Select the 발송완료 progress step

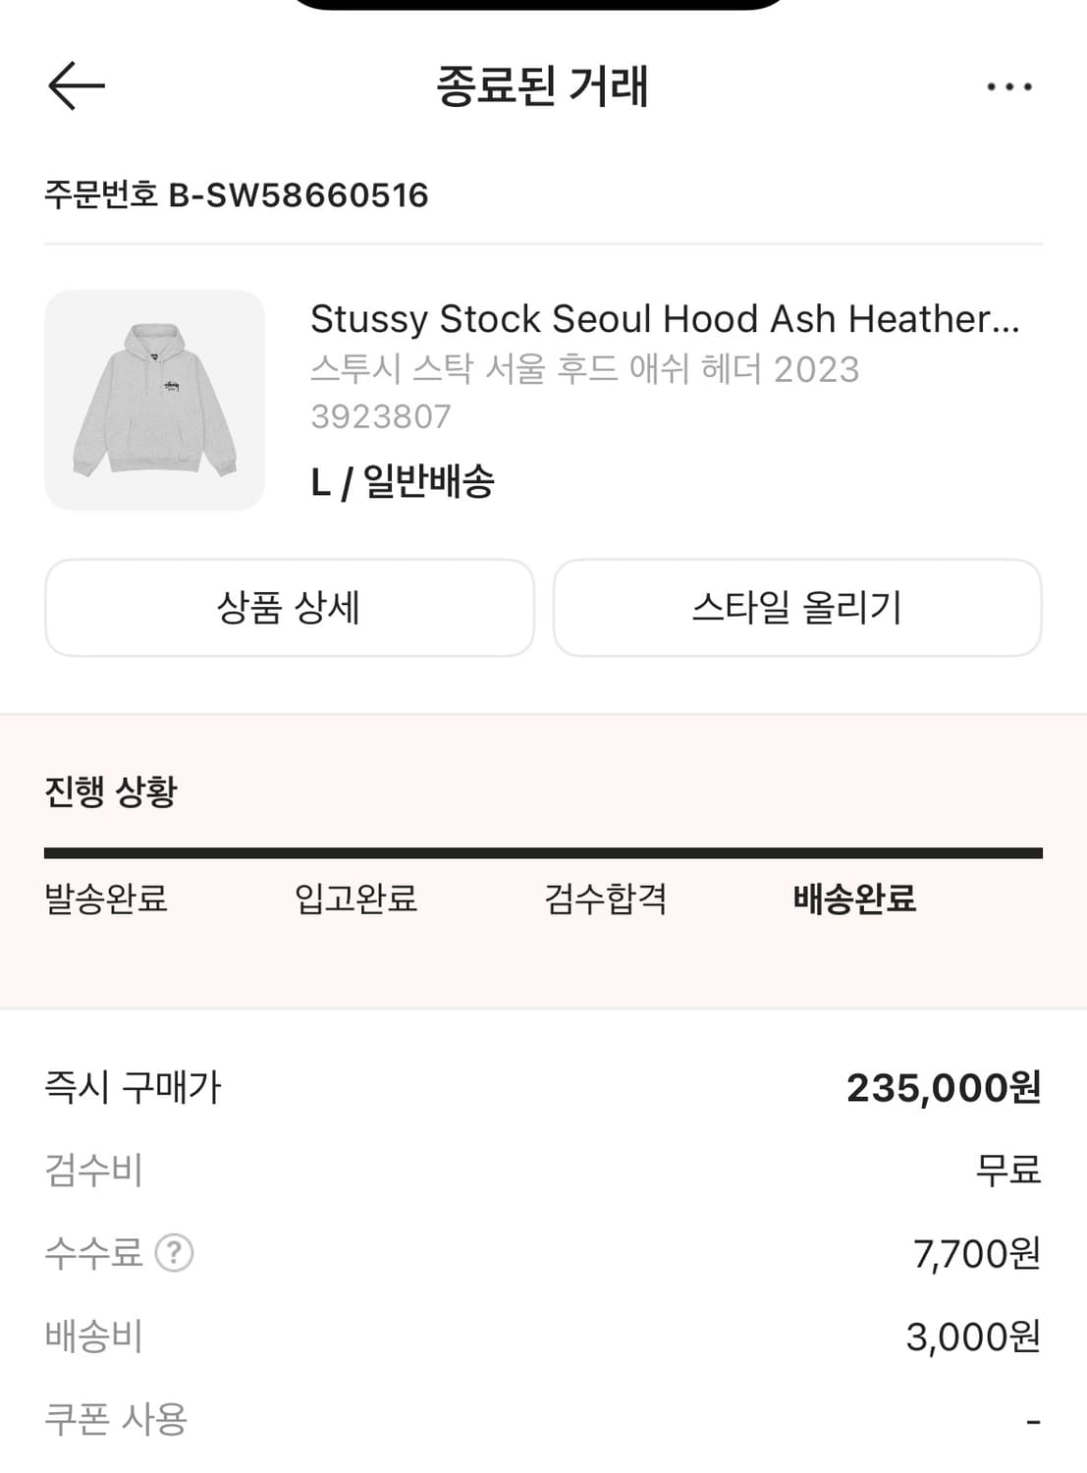pyautogui.click(x=106, y=899)
